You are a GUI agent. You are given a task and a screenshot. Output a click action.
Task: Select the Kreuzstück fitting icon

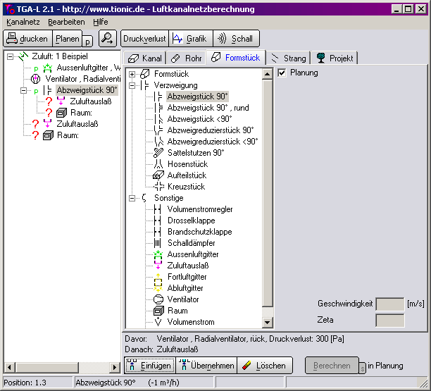coord(158,187)
